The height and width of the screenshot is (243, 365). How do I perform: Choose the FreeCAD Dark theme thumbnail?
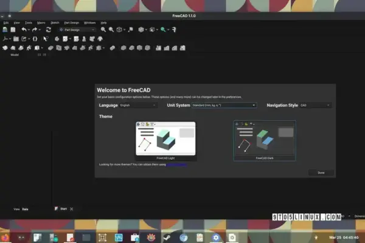point(265,141)
